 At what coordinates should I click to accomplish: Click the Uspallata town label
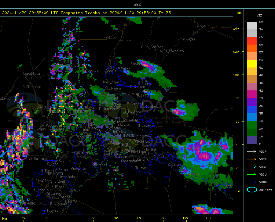click(x=31, y=74)
